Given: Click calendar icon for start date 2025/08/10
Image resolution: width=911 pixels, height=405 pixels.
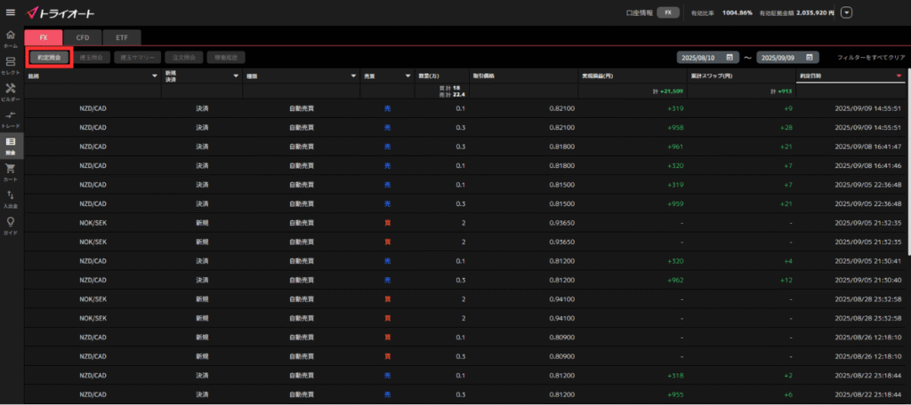Looking at the screenshot, I should 730,57.
